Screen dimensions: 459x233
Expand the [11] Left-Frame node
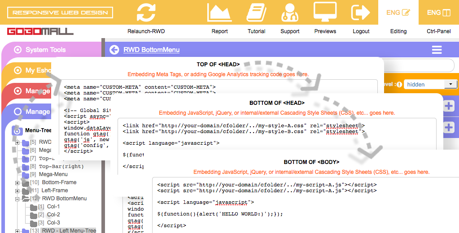pyautogui.click(x=17, y=191)
